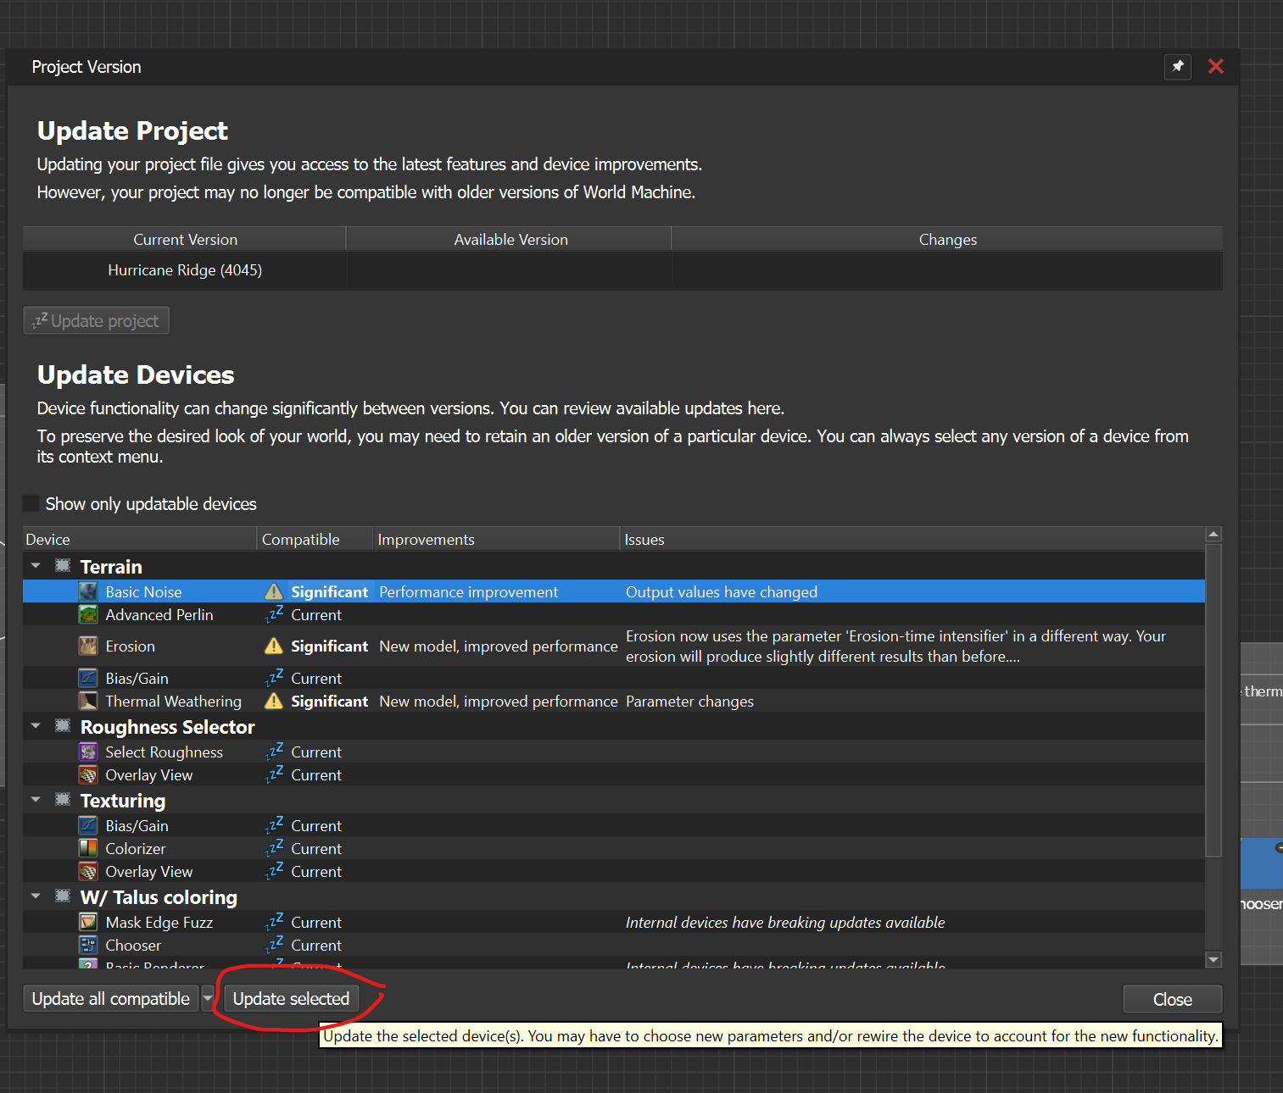Click the Select Roughness current status icon
1283x1093 pixels.
click(274, 752)
